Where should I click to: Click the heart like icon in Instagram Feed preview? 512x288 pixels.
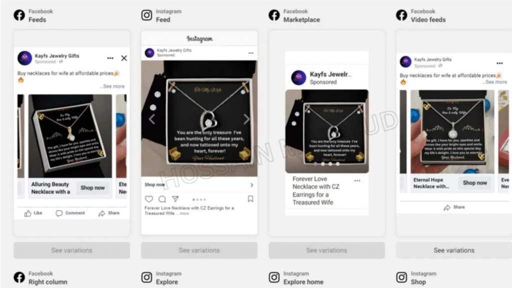[149, 199]
